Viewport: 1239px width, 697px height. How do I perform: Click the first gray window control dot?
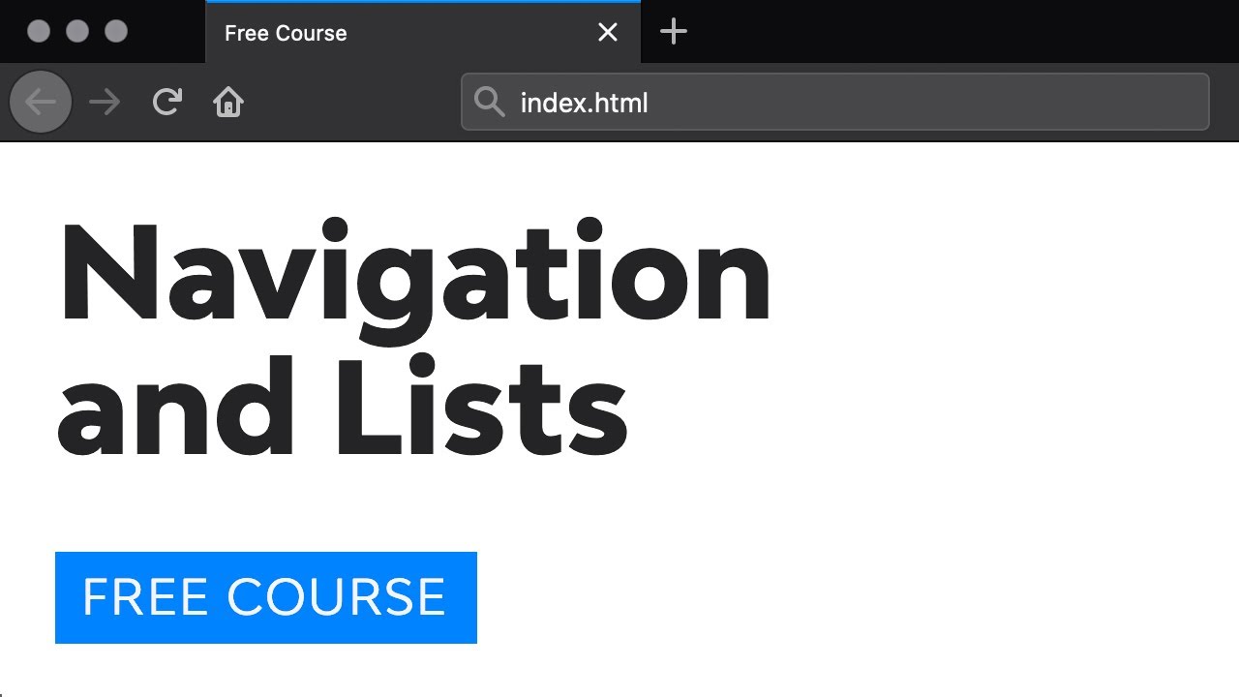click(39, 32)
